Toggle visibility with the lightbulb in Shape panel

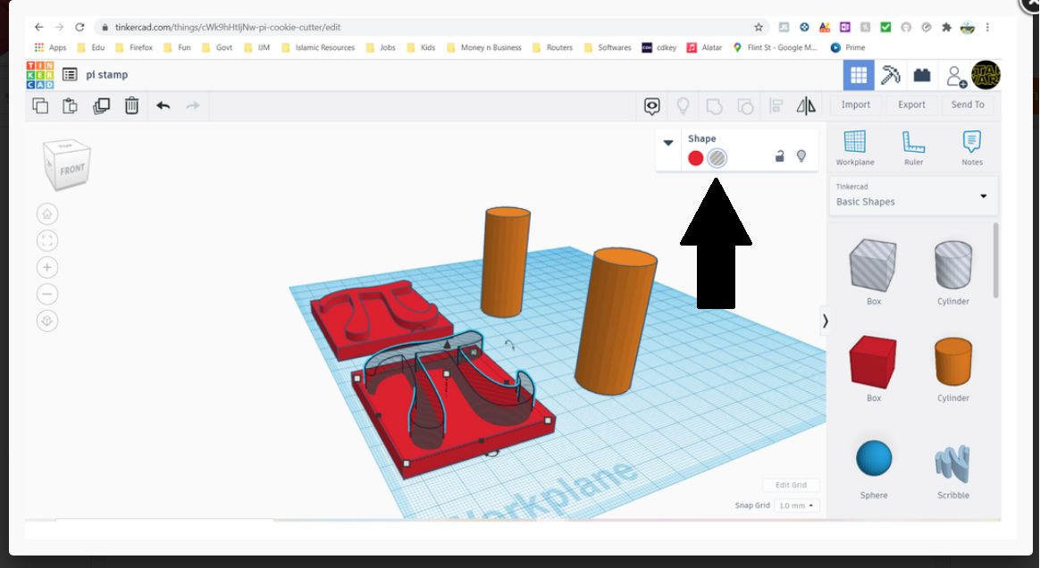(801, 156)
